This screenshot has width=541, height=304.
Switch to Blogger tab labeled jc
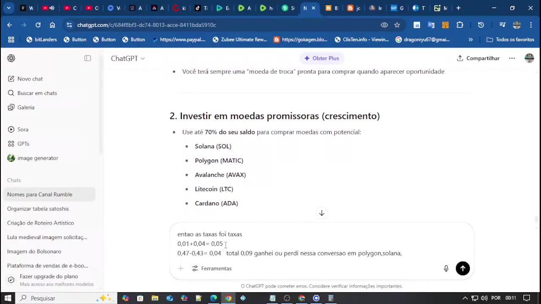tap(353, 8)
